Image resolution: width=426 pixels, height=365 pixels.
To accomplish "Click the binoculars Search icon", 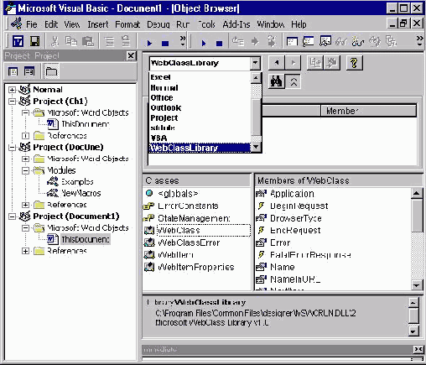I will point(277,82).
